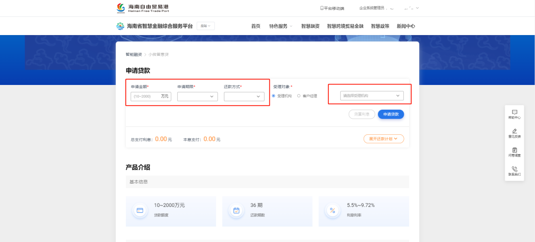Open the 申请期限 dropdown
This screenshot has width=535, height=242.
[x=197, y=97]
